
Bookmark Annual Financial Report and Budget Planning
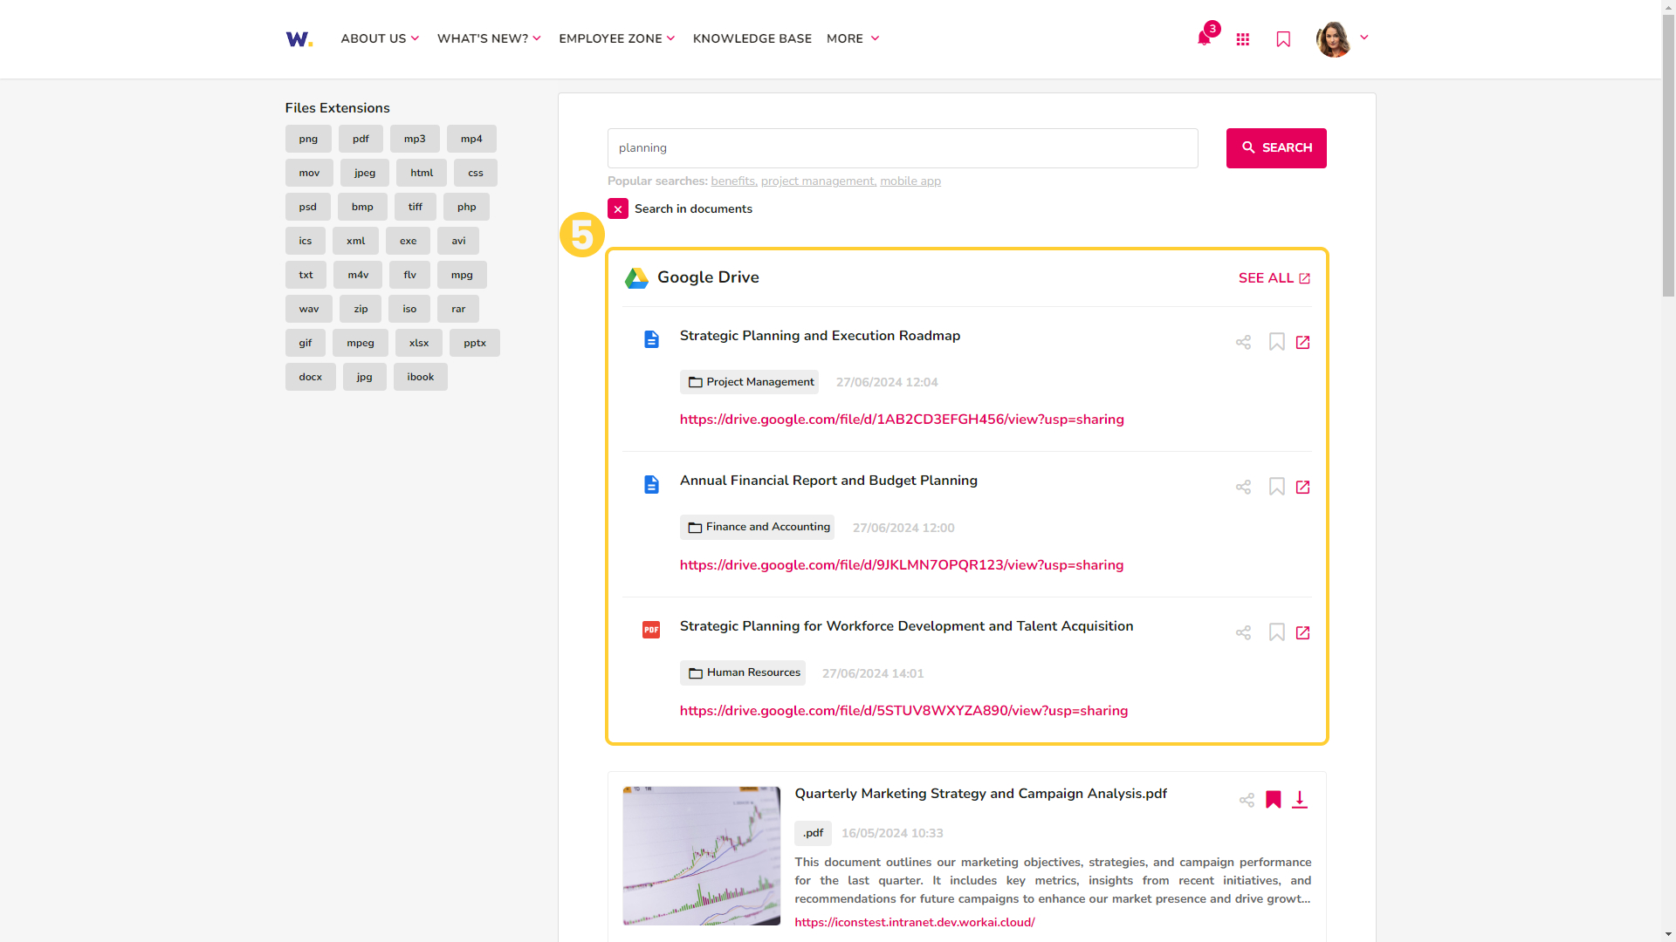point(1276,487)
